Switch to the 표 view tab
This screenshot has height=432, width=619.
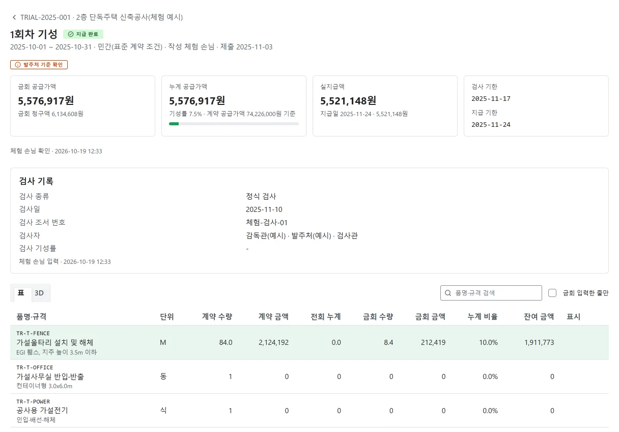[x=21, y=293]
